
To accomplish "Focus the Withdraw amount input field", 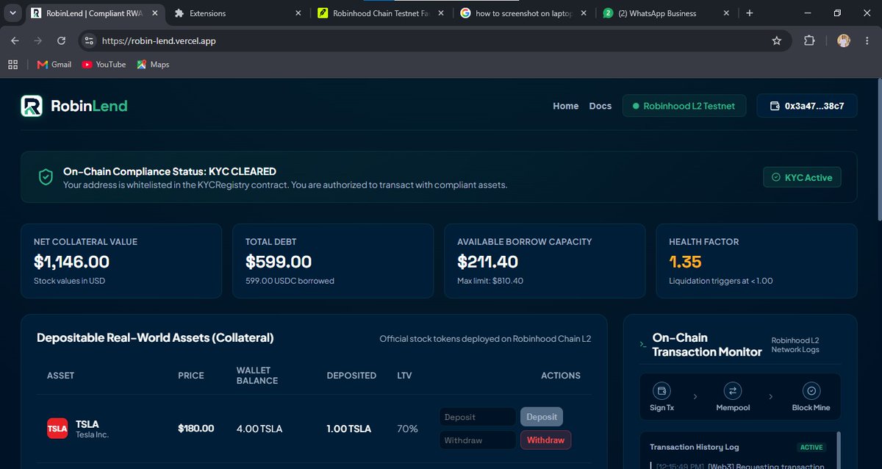I will click(x=478, y=440).
